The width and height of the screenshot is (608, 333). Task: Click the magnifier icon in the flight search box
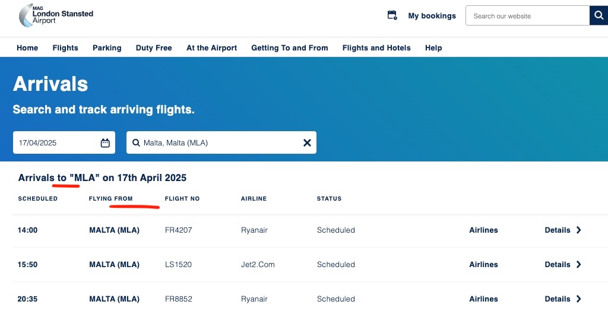coord(136,142)
